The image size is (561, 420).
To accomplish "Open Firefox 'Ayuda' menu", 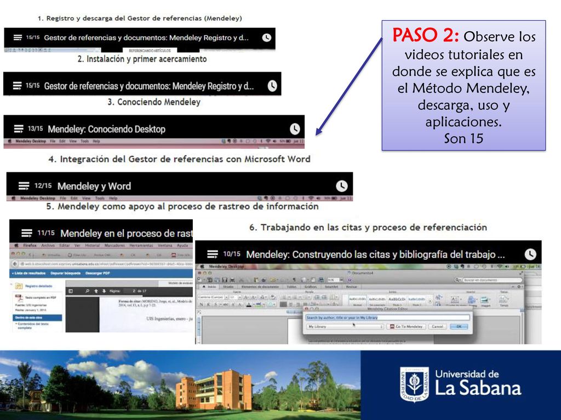I will [x=182, y=246].
